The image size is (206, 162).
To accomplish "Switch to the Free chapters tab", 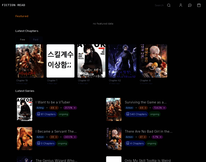I will pyautogui.click(x=22, y=39).
